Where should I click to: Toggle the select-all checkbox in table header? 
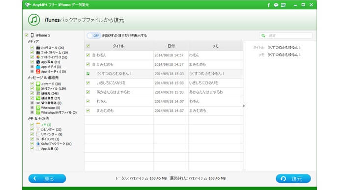(88, 46)
